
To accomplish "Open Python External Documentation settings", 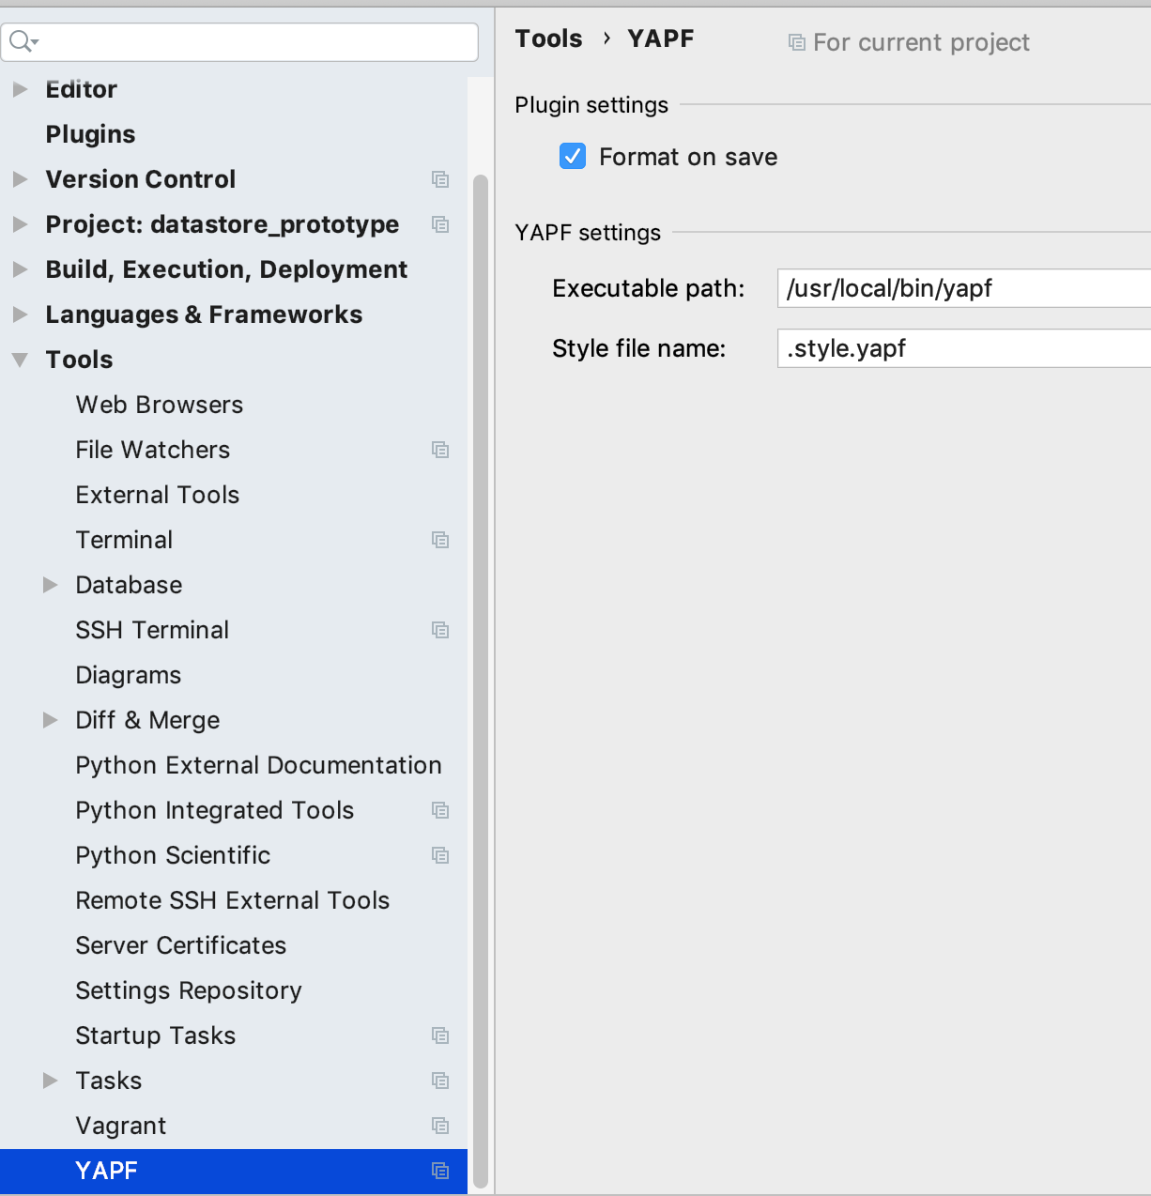I will [259, 765].
